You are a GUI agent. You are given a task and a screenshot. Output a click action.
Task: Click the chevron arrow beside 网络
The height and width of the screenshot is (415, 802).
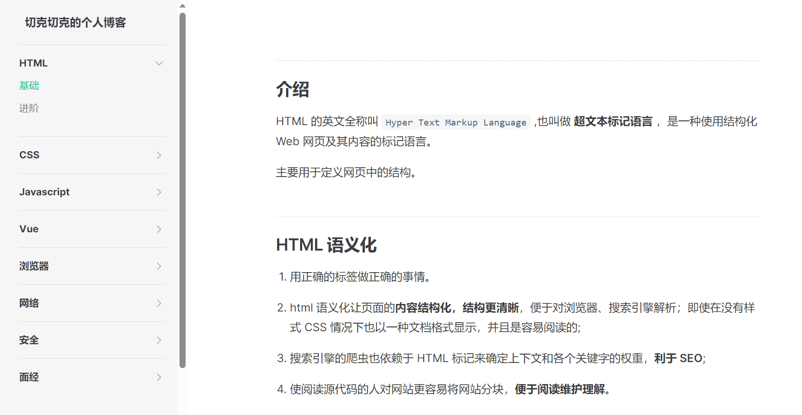pyautogui.click(x=159, y=303)
